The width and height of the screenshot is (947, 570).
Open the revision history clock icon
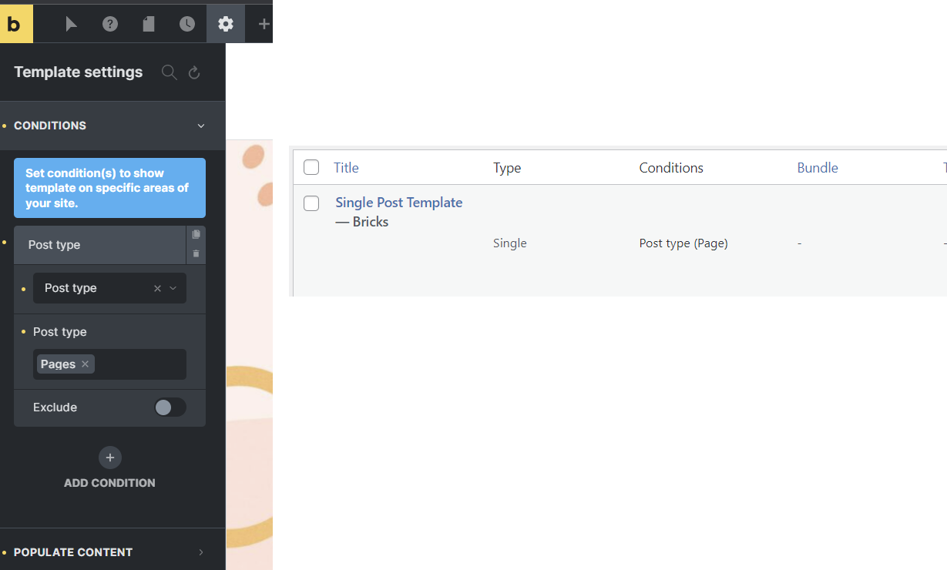187,24
